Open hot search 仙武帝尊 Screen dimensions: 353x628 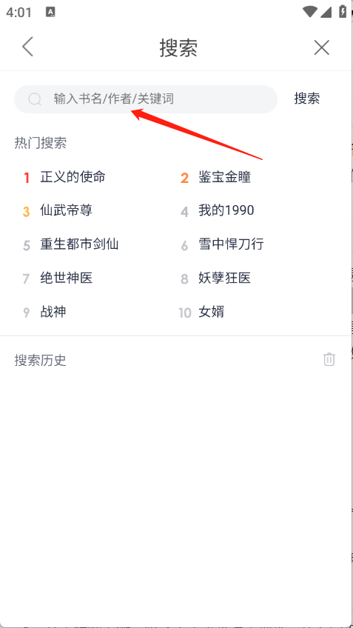point(66,210)
